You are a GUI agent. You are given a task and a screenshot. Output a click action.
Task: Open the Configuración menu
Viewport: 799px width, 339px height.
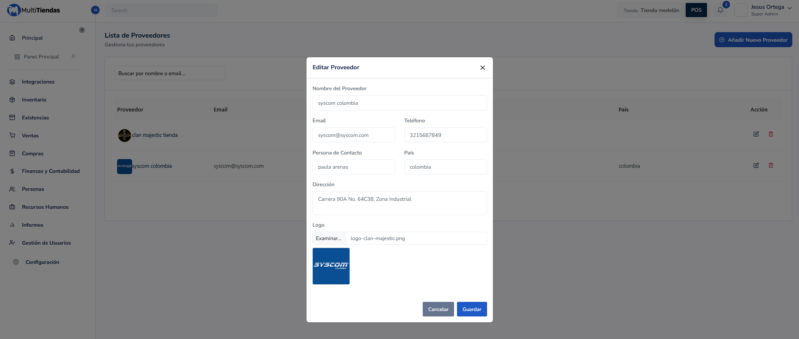(x=42, y=262)
